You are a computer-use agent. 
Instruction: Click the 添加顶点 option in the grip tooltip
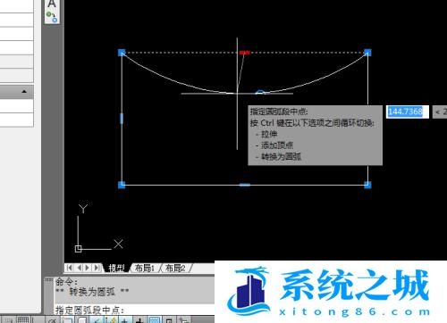click(277, 145)
